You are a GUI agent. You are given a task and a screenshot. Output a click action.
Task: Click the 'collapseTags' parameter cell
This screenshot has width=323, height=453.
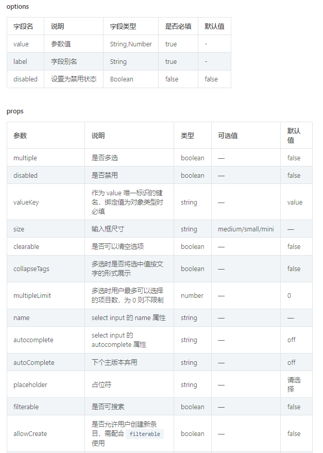(x=46, y=269)
